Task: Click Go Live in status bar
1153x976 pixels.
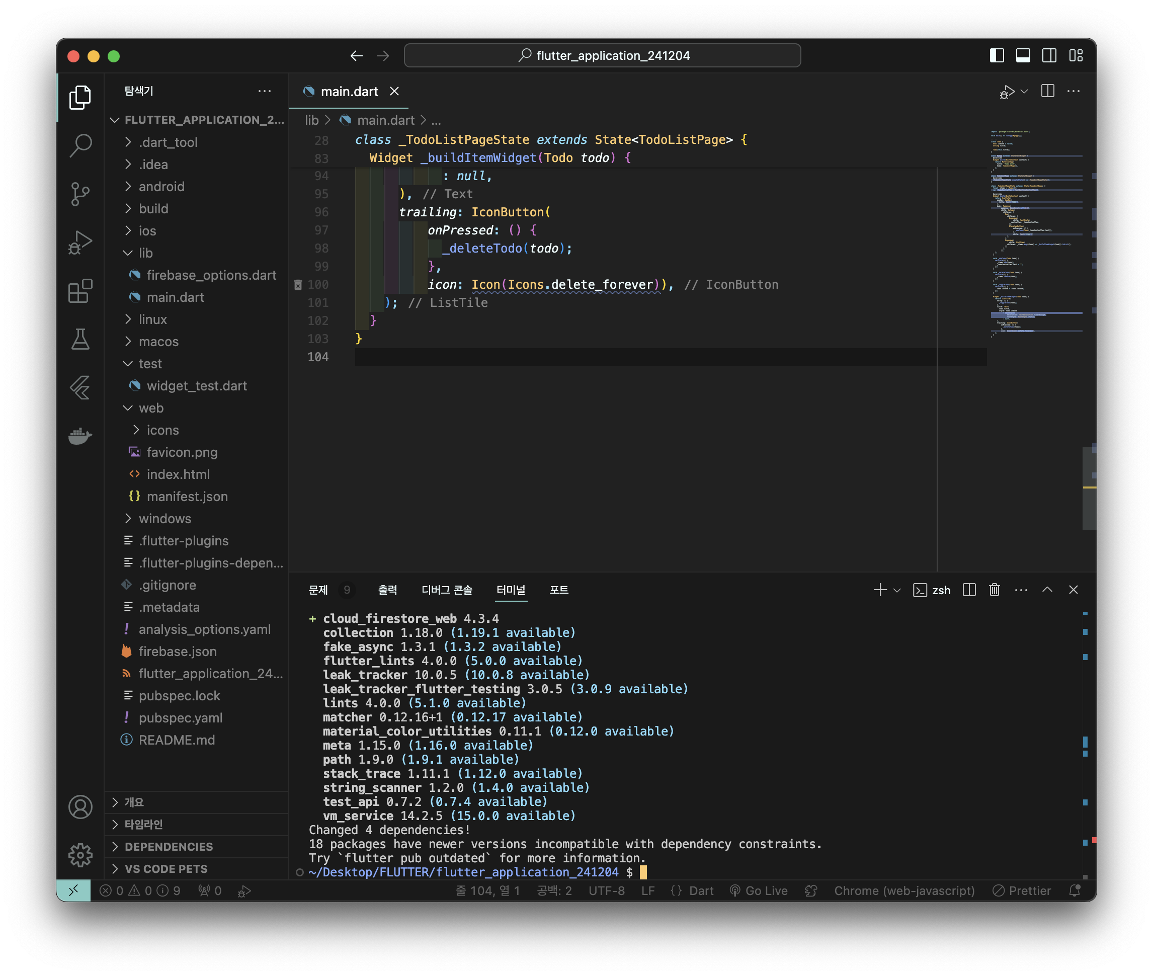Action: (x=759, y=891)
